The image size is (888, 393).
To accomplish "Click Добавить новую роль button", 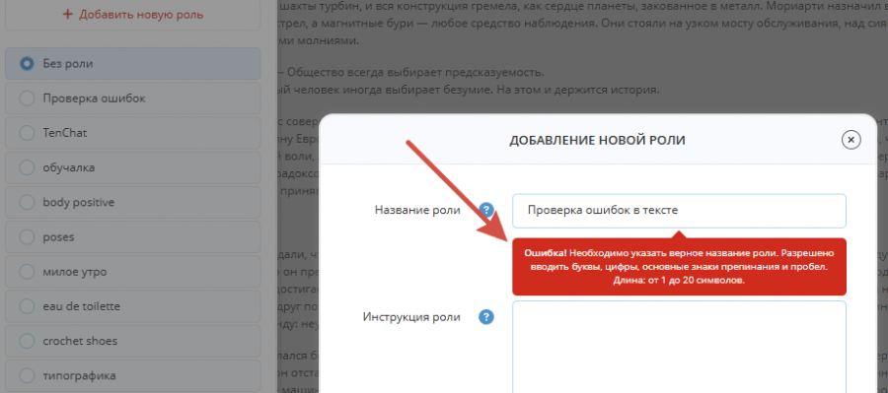I will (133, 14).
